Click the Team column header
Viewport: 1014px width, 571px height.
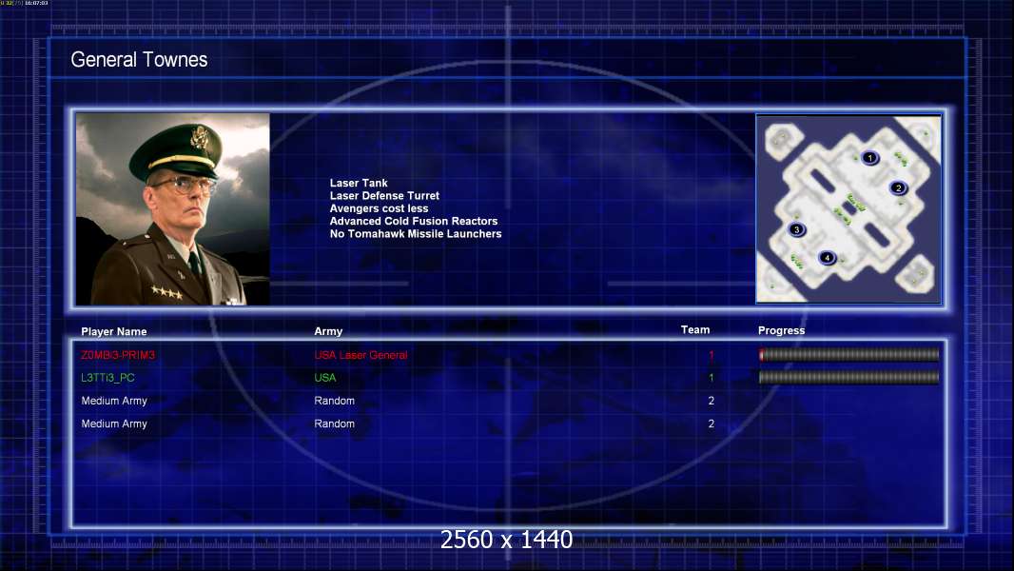click(695, 330)
